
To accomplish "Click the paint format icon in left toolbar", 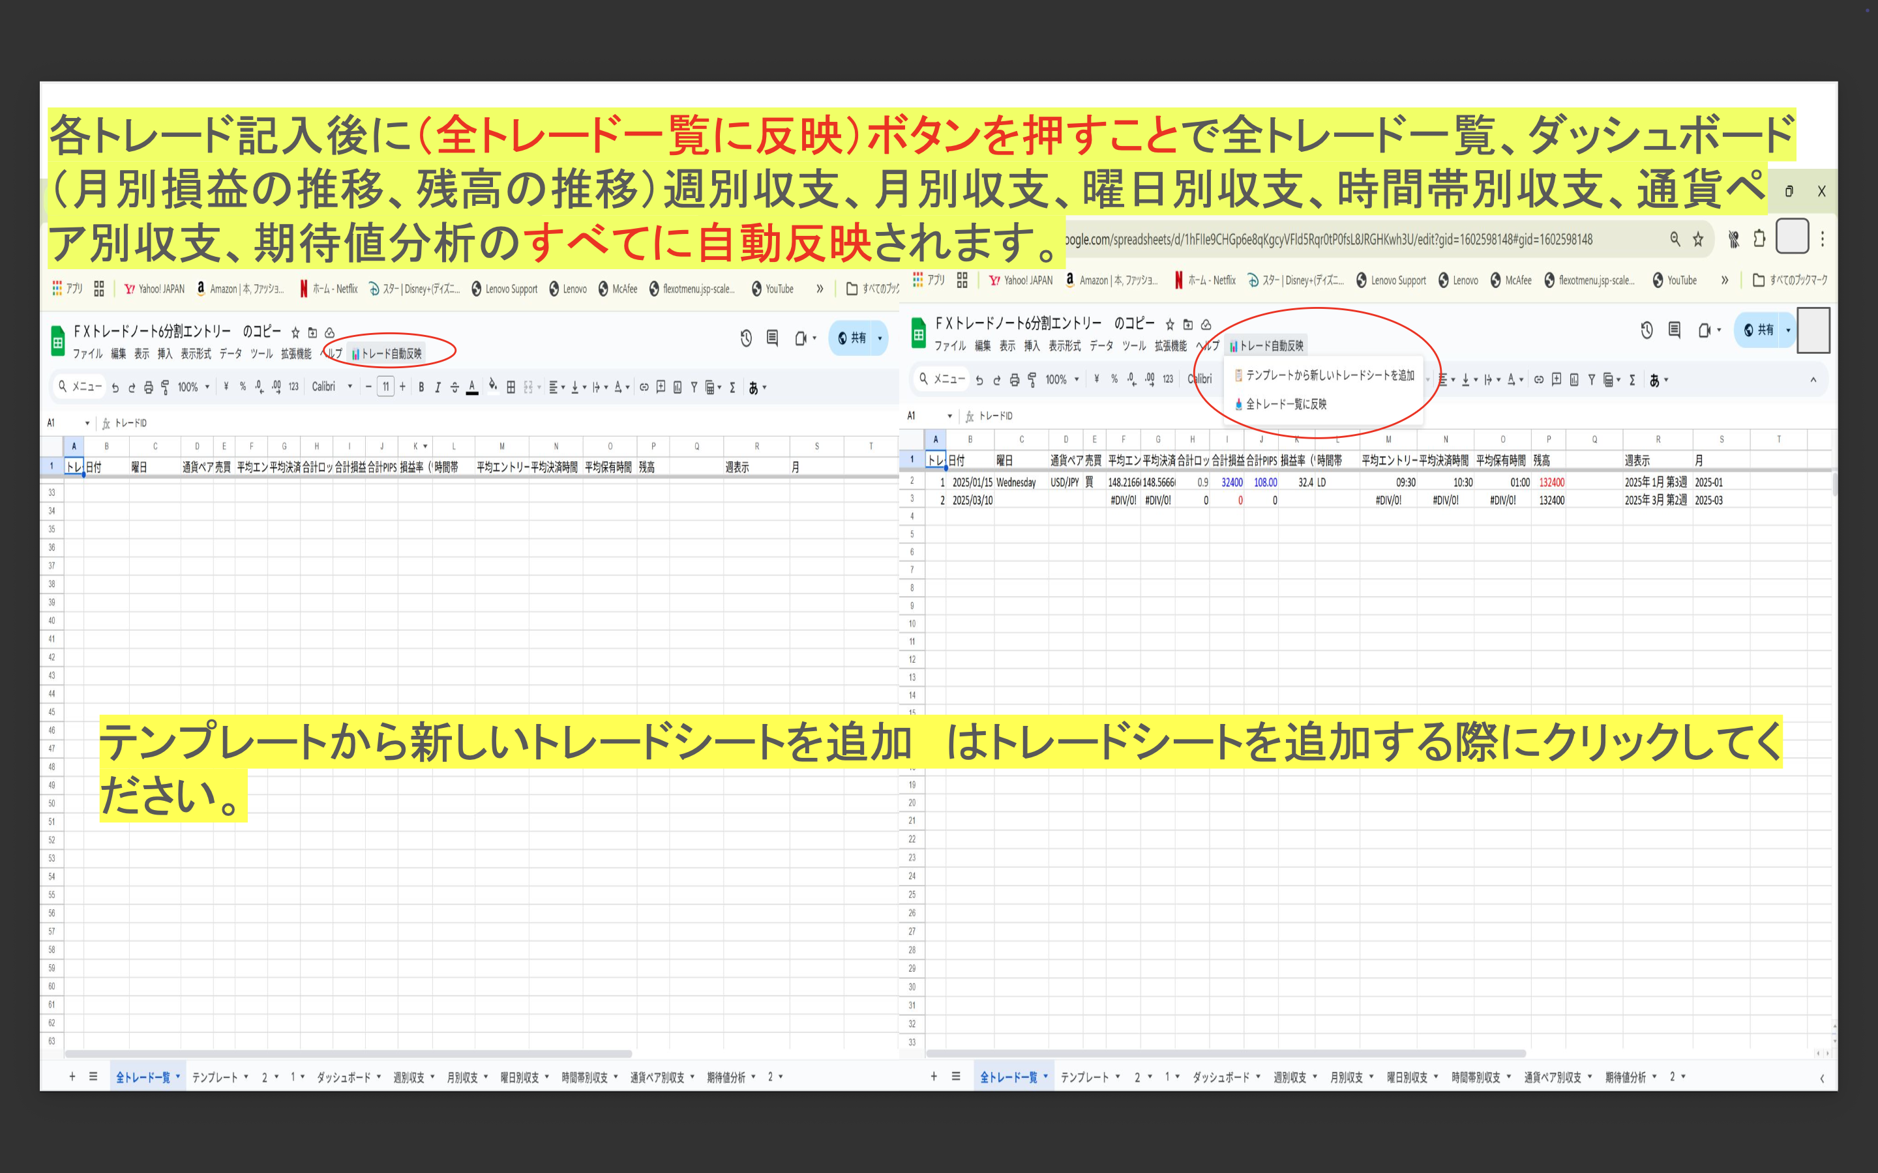I will pyautogui.click(x=165, y=387).
